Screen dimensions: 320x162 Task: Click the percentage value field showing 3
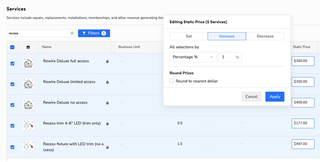pos(230,57)
